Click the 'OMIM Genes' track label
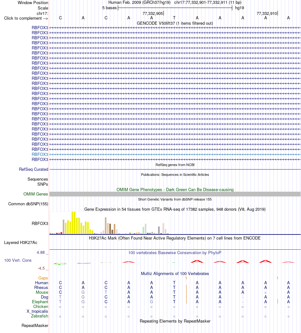The width and height of the screenshot is (301, 333). [36, 194]
